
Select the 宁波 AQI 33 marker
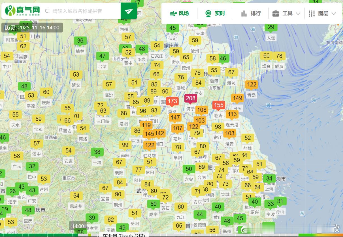(270, 205)
